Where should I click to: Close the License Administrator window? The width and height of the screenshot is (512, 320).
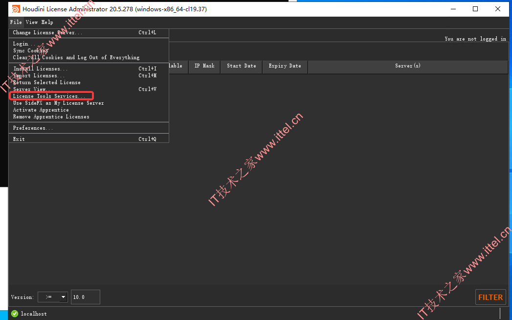(498, 9)
